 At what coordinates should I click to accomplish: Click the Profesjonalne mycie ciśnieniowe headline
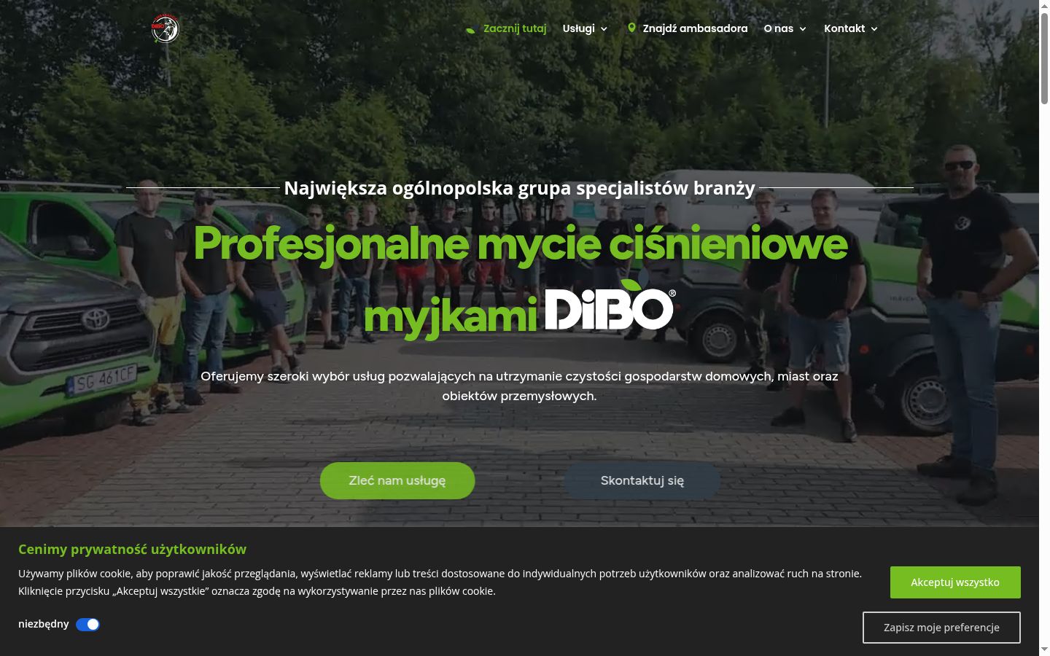(520, 244)
